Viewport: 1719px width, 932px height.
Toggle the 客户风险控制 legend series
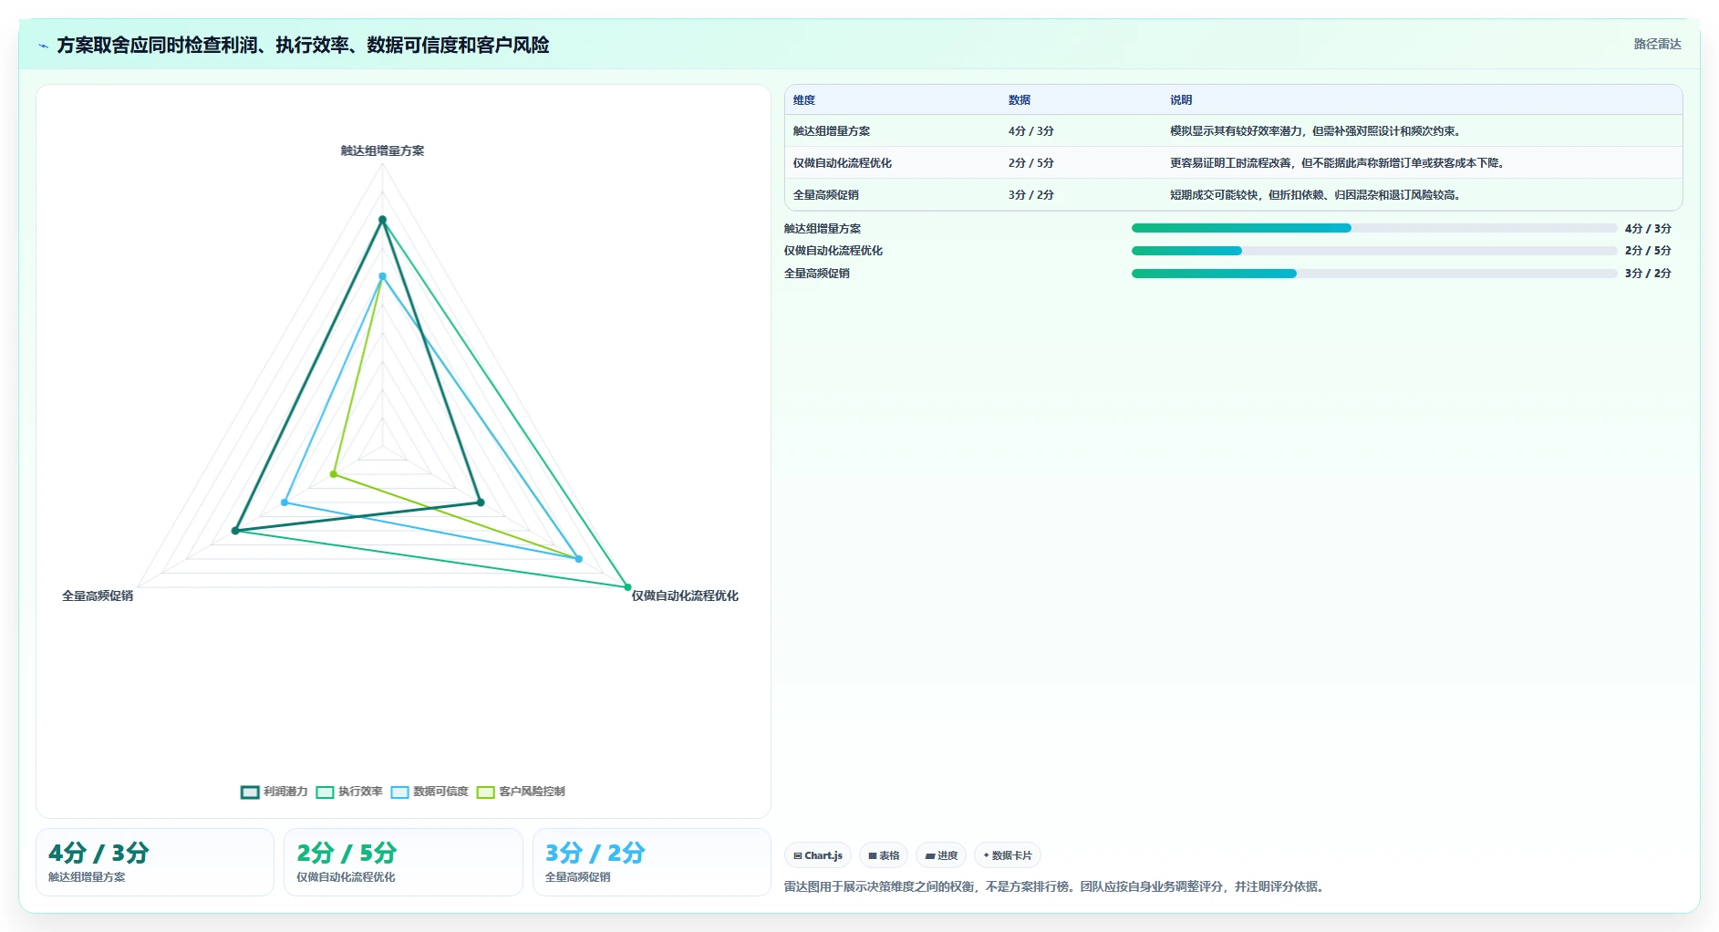tap(521, 792)
